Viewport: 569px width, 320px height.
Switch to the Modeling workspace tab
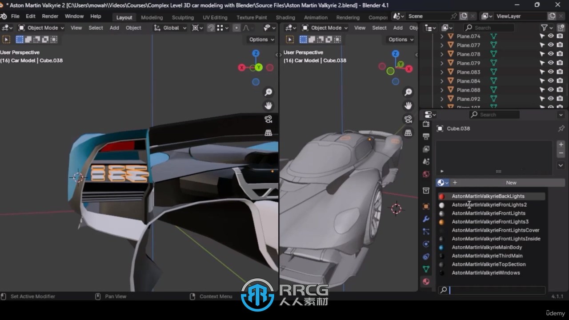(x=152, y=17)
